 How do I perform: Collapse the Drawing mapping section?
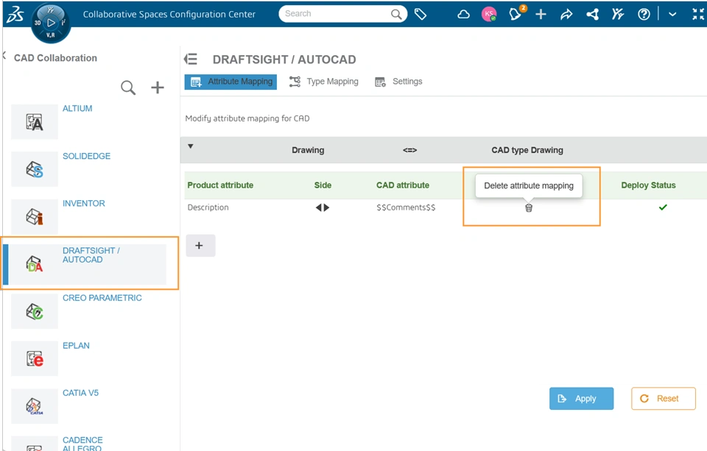pos(191,146)
